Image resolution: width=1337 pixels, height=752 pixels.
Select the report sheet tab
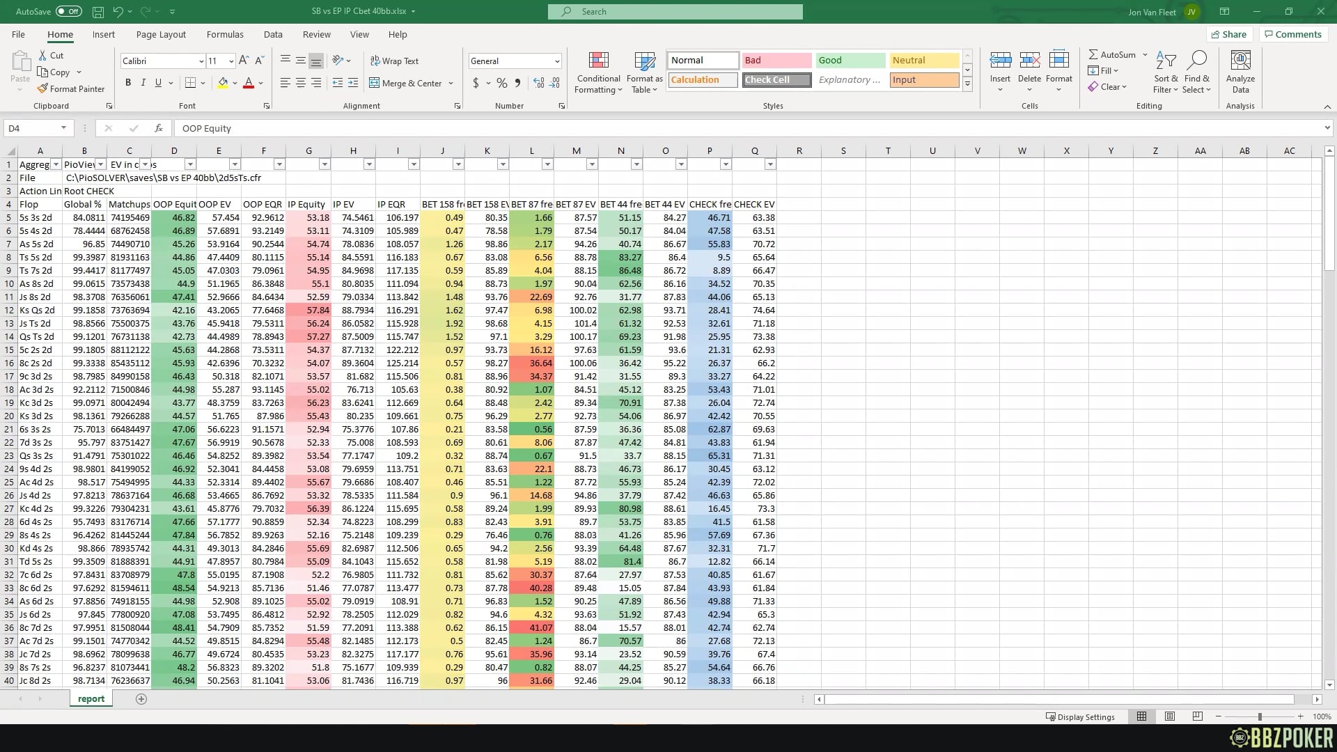coord(91,699)
